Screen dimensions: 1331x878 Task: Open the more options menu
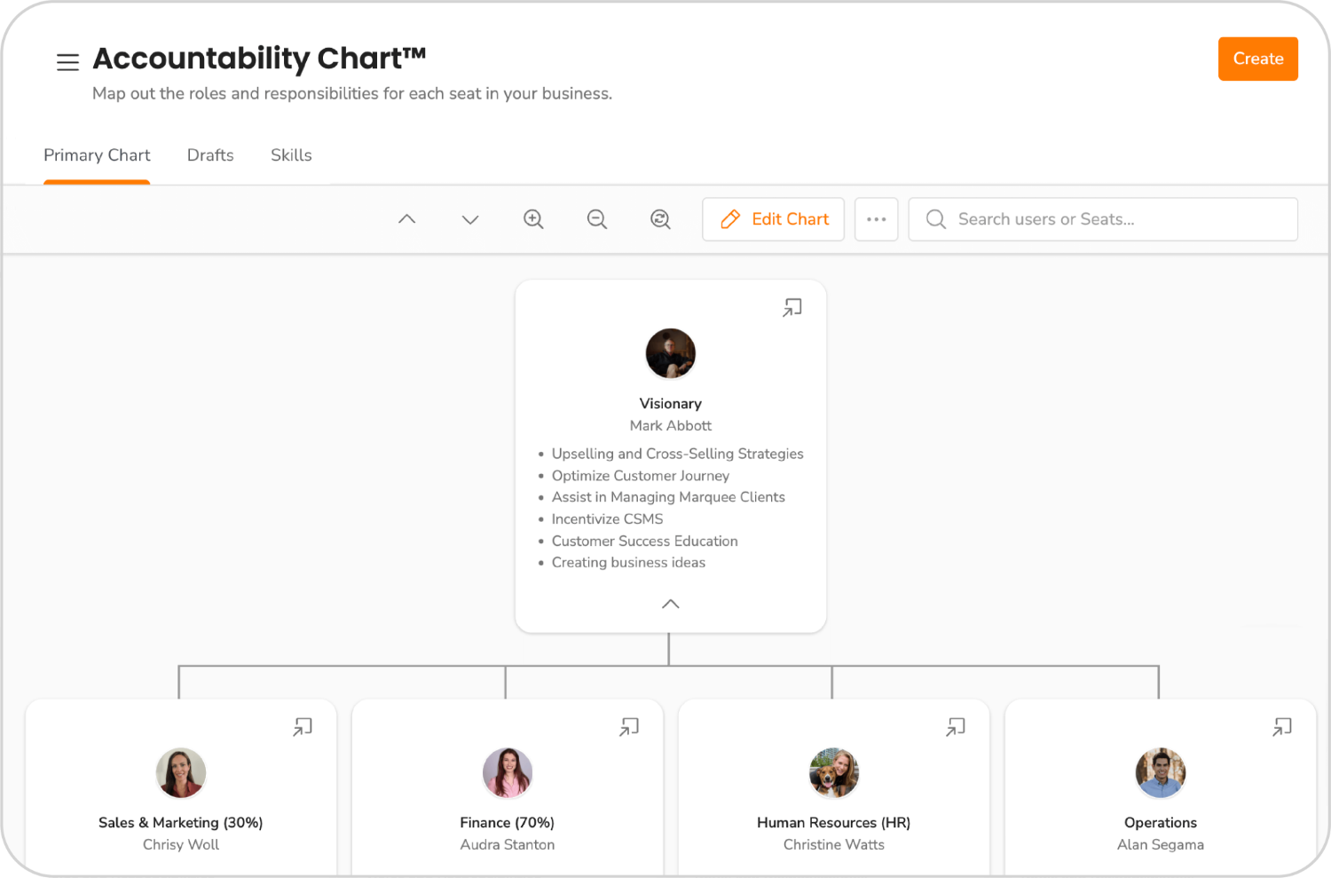[x=877, y=219]
